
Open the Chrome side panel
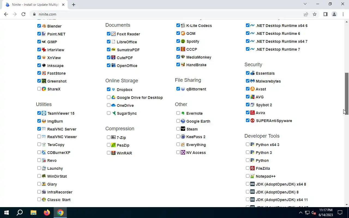tap(326, 14)
